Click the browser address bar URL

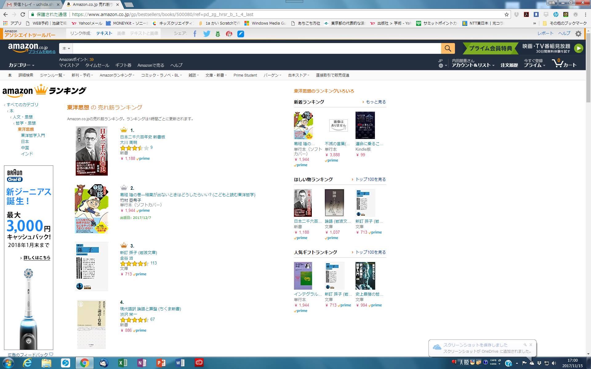pos(163,14)
